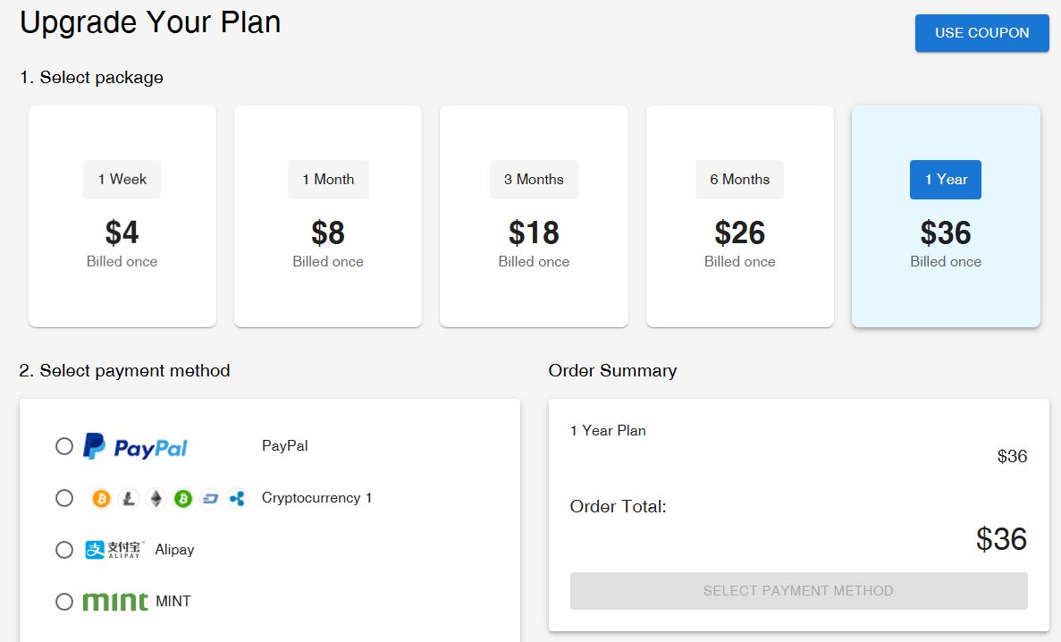Click the Ripple XRP icon

click(x=237, y=499)
